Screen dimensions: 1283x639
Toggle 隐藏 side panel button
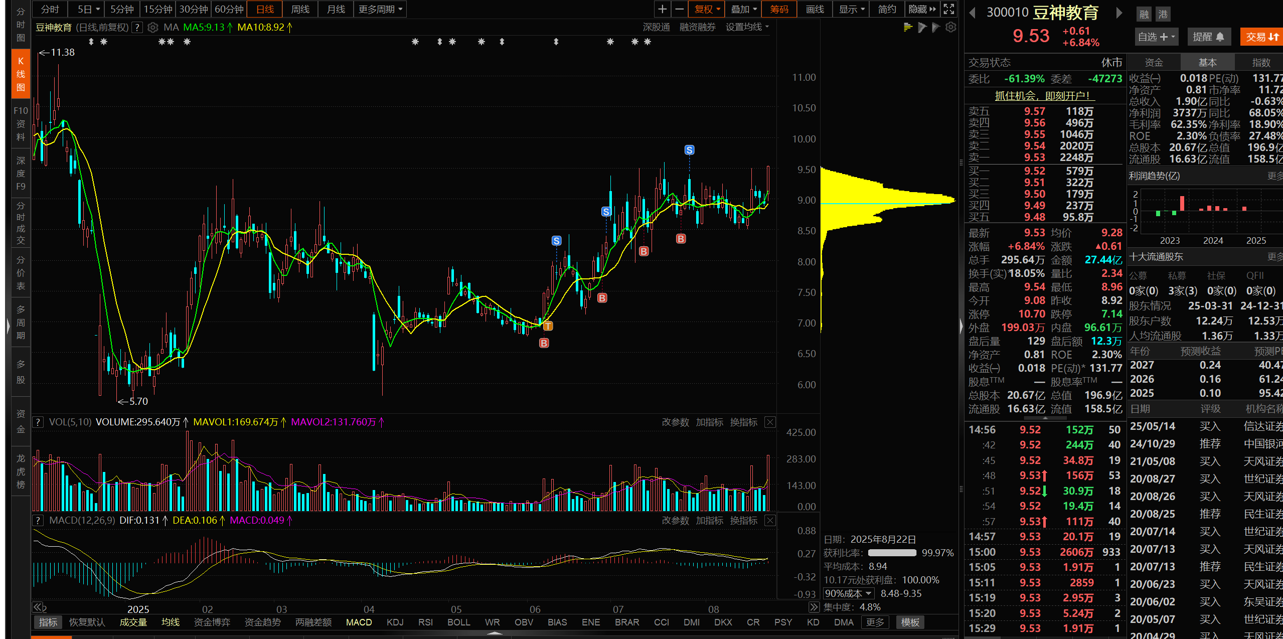click(922, 9)
